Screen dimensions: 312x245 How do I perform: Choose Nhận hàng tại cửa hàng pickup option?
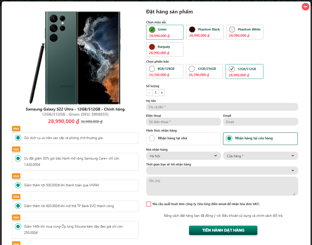(229, 138)
